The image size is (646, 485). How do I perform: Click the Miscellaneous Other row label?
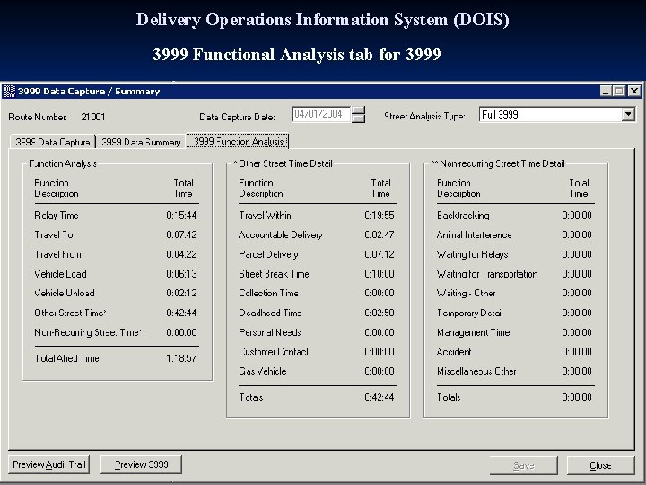476,371
